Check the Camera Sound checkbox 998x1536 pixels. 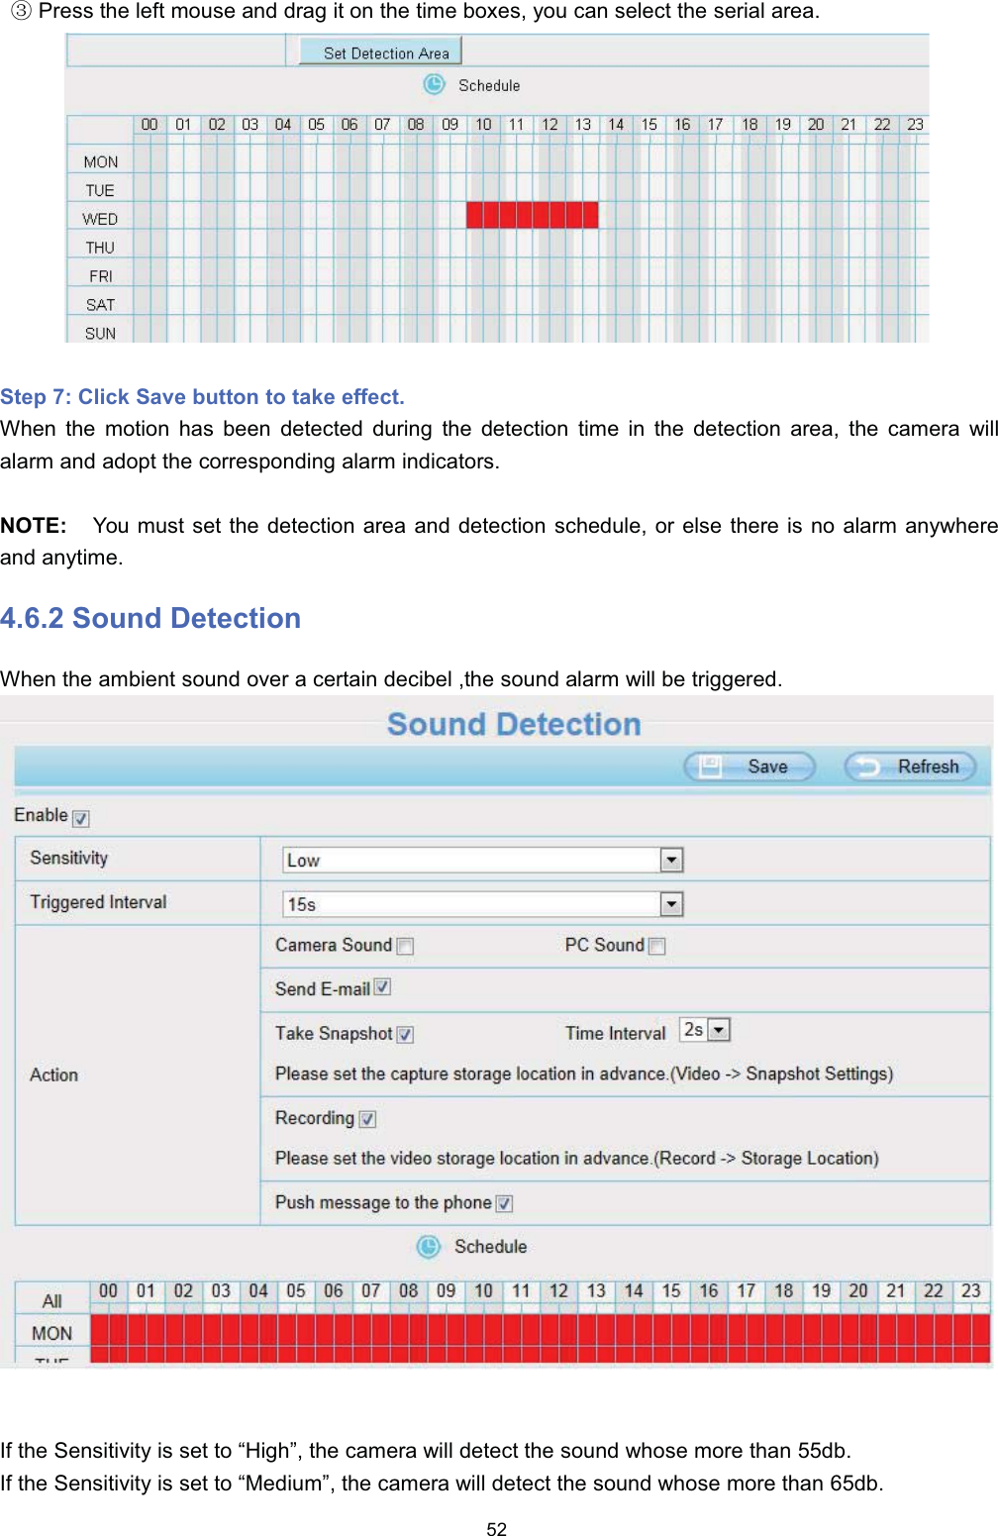tap(405, 946)
